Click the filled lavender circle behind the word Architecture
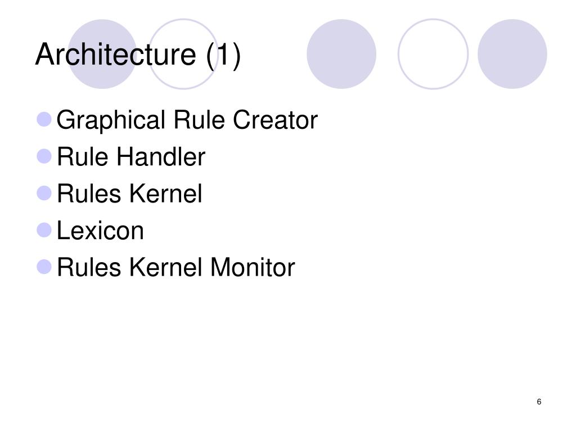 pos(102,54)
